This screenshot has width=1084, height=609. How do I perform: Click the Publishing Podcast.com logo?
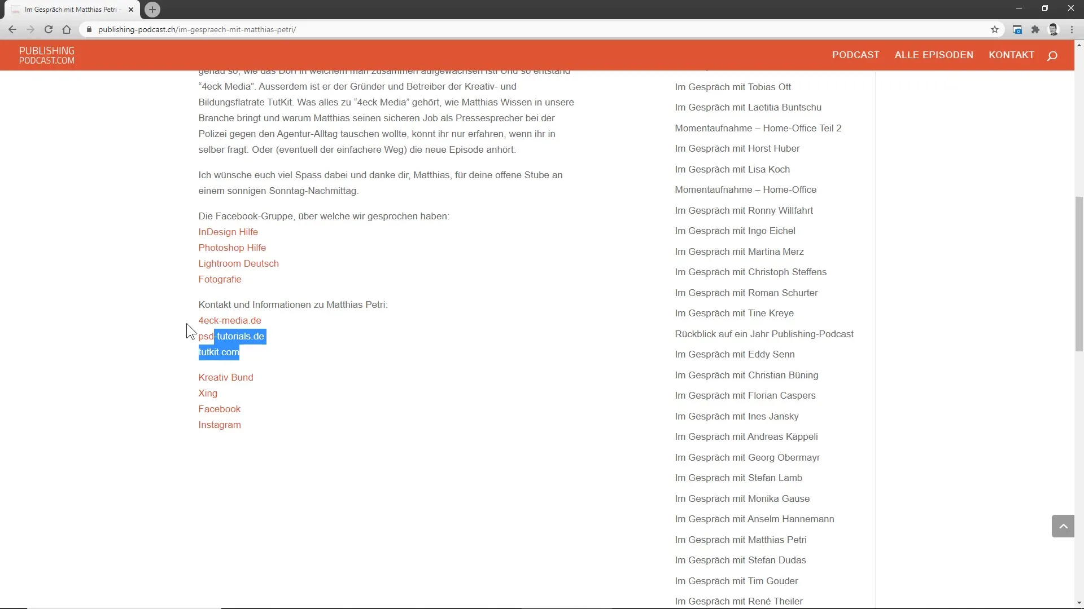click(47, 55)
